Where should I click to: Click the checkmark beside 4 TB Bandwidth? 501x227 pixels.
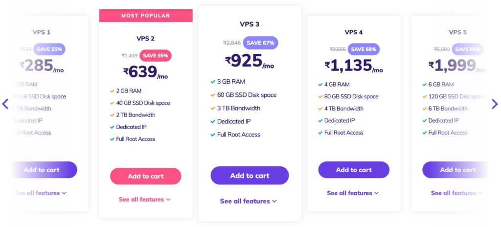click(320, 109)
